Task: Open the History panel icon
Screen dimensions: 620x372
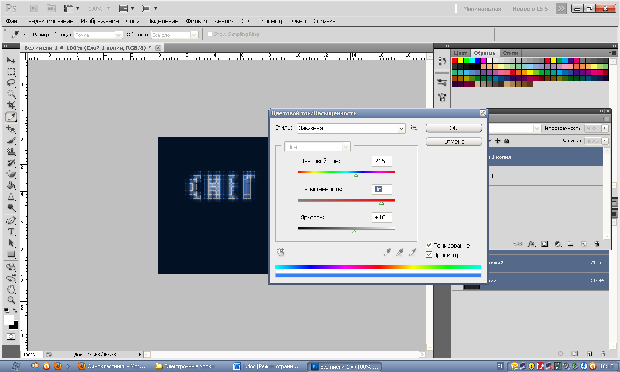Action: click(442, 61)
